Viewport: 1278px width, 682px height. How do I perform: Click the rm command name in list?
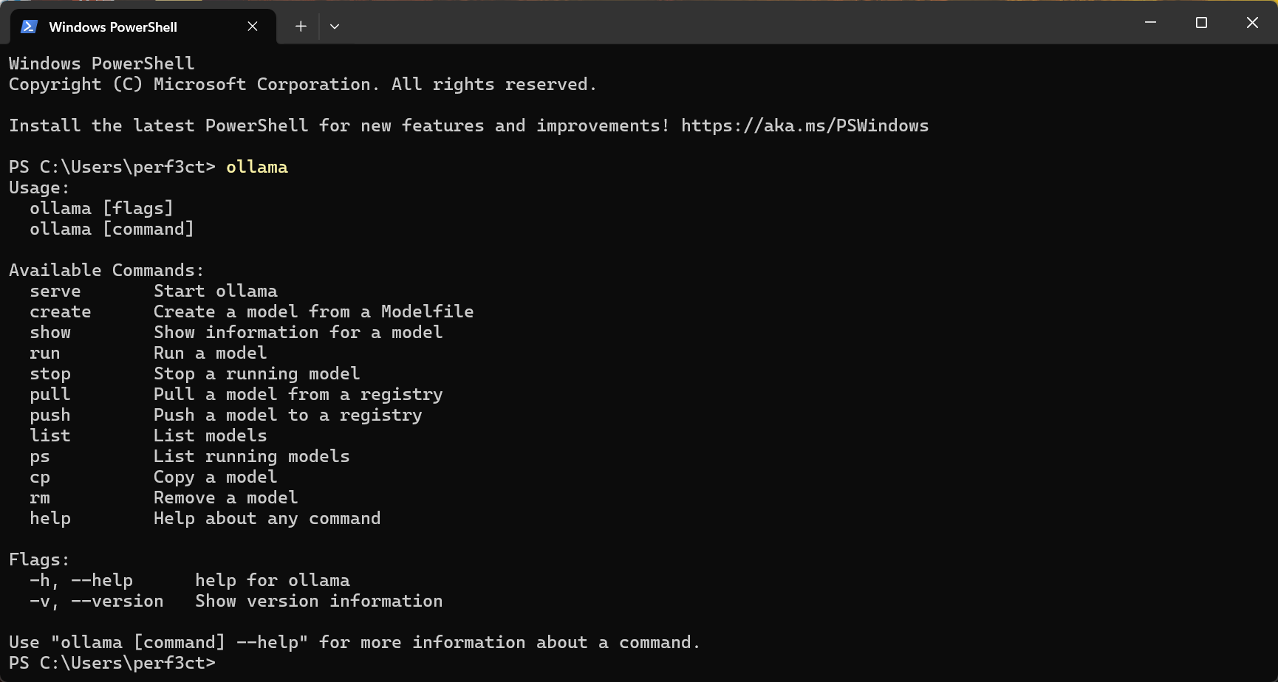[40, 497]
